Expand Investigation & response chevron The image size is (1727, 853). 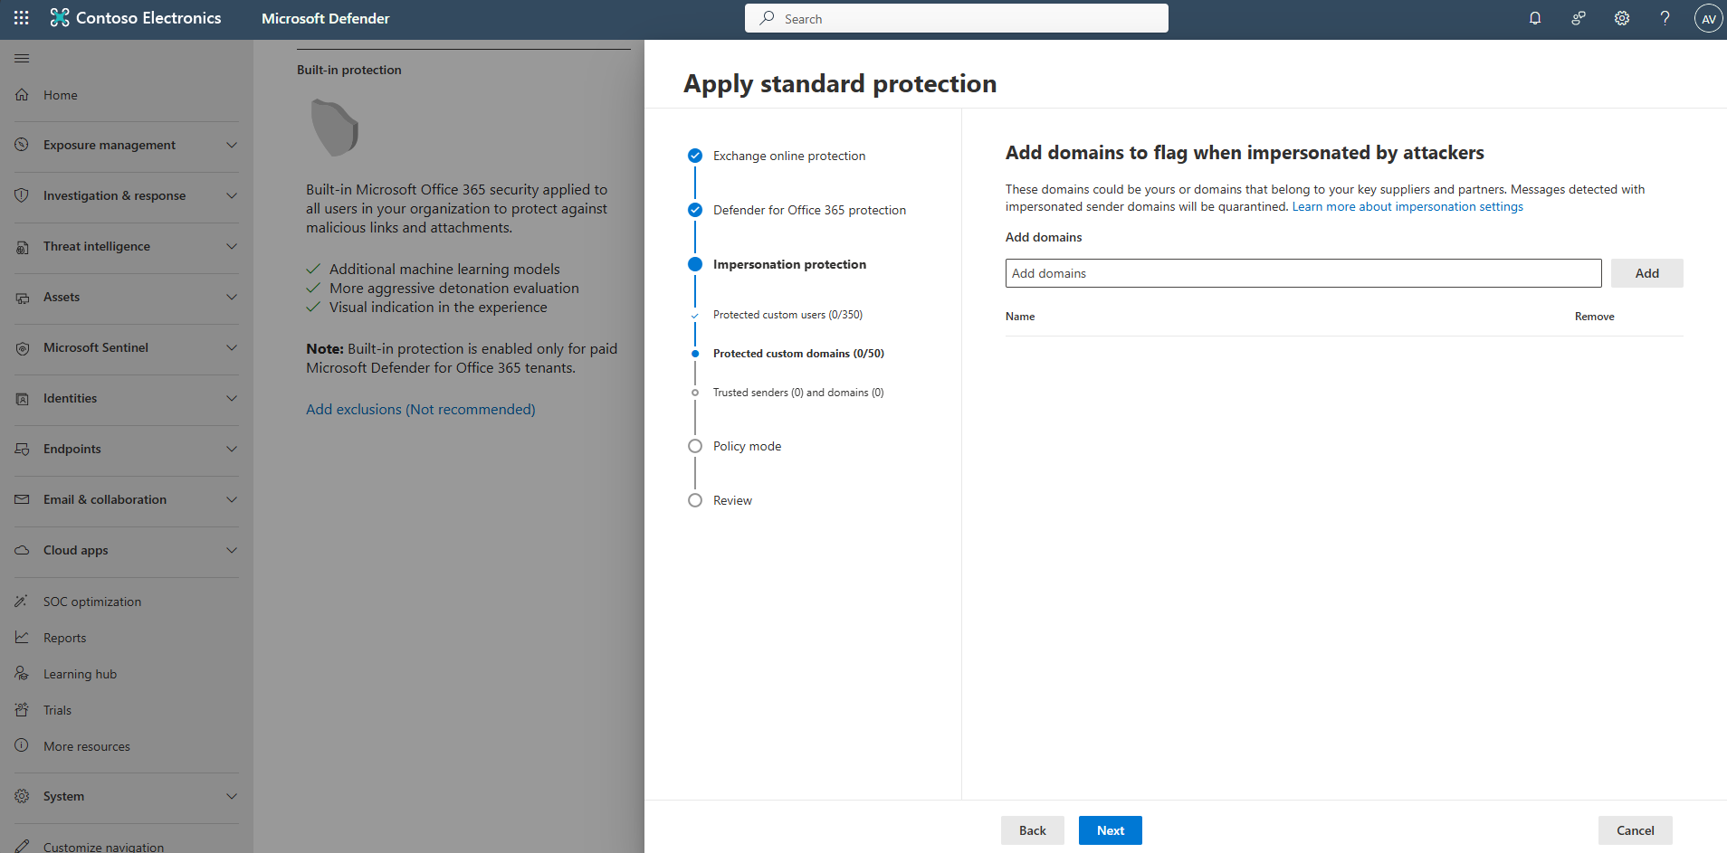coord(232,195)
